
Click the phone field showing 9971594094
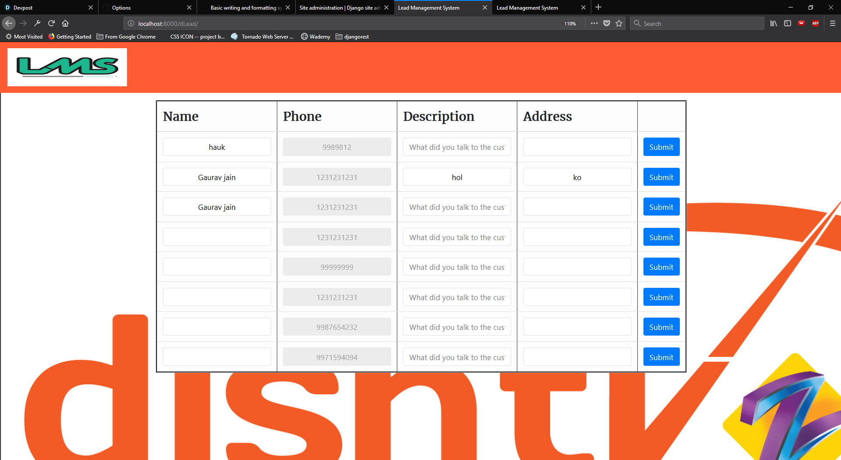coord(337,357)
